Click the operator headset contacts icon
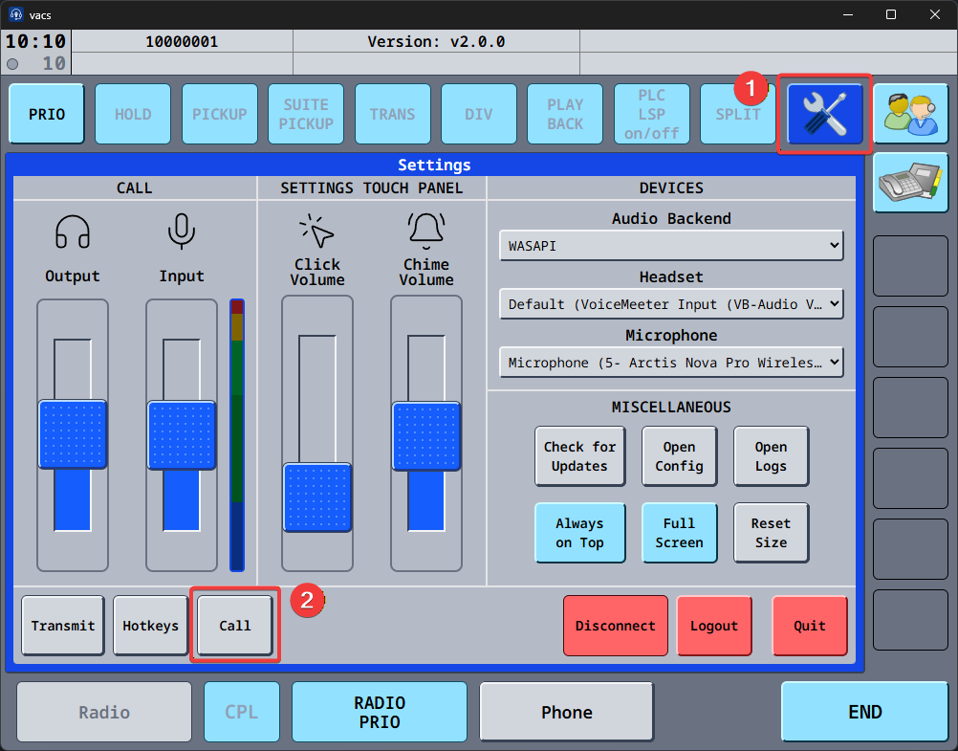The image size is (958, 751). click(x=910, y=114)
